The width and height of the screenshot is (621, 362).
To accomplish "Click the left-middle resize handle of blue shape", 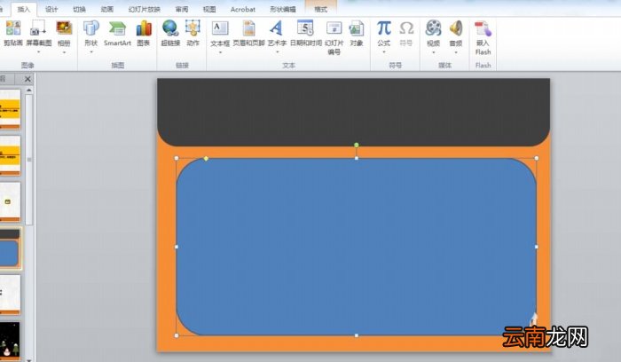I will click(x=177, y=247).
